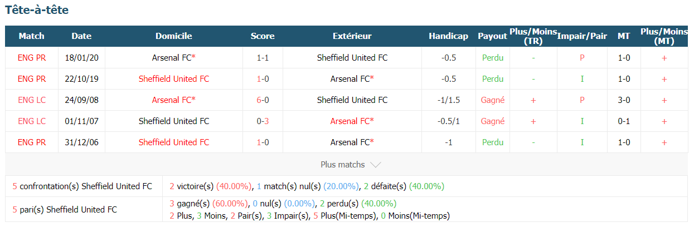Expand the Plus matchs chevron

[x=376, y=165]
